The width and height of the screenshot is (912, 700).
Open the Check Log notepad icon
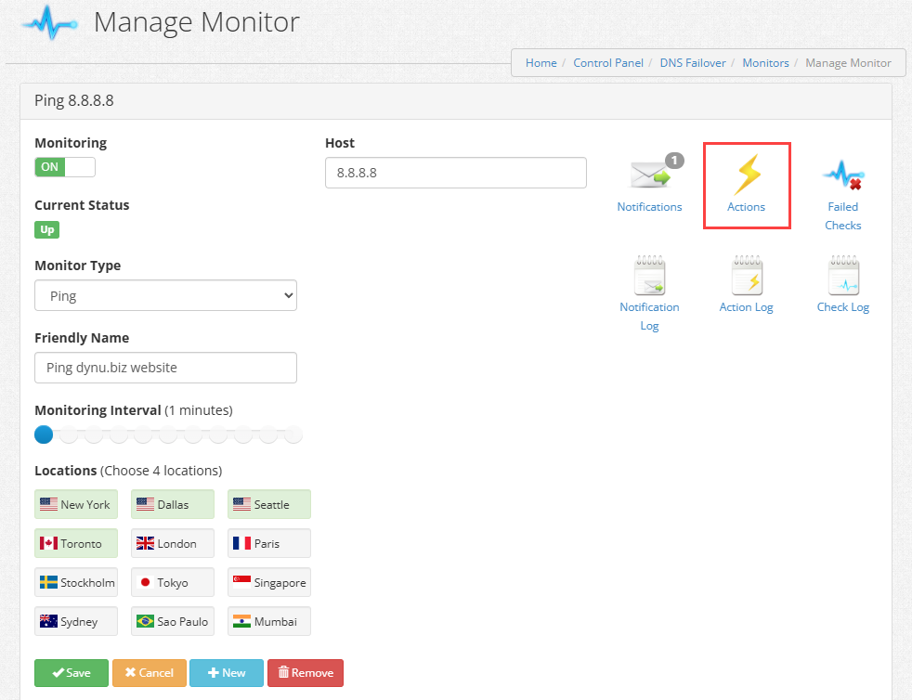tap(843, 276)
